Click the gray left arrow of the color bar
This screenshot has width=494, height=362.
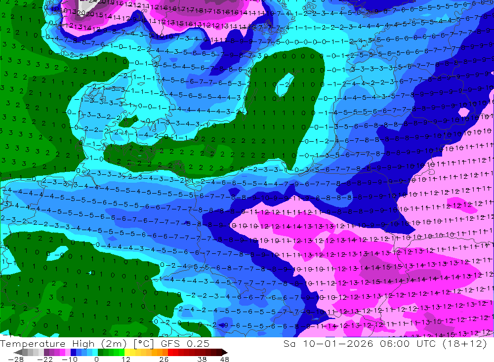tap(18, 352)
